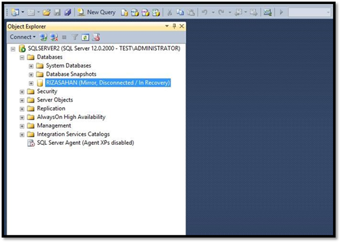The image size is (341, 243).
Task: Select the SQLSERVER2 server node
Action: click(104, 48)
